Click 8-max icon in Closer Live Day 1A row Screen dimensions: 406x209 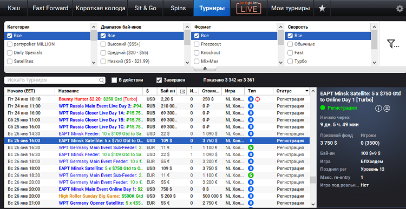tap(251, 113)
